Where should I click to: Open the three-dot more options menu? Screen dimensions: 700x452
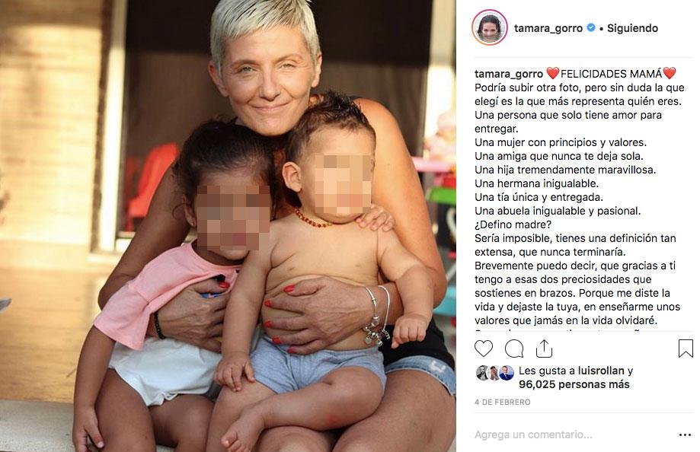point(685,435)
